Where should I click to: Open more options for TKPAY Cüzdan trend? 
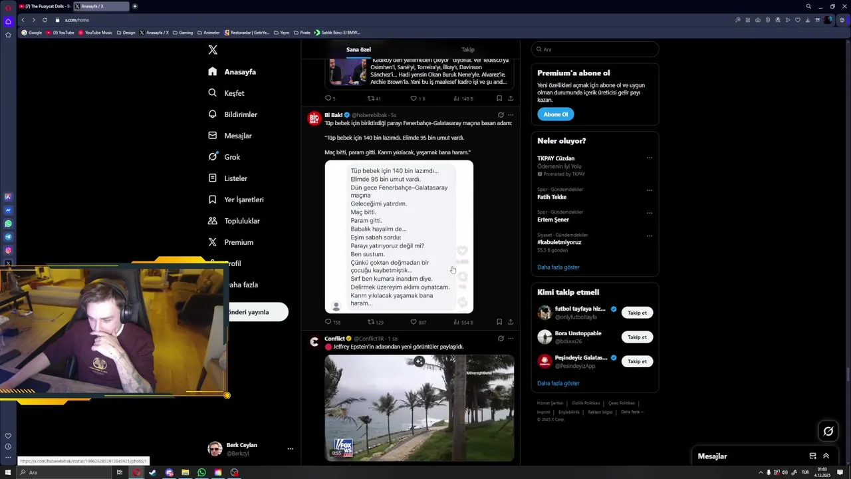coord(650,158)
